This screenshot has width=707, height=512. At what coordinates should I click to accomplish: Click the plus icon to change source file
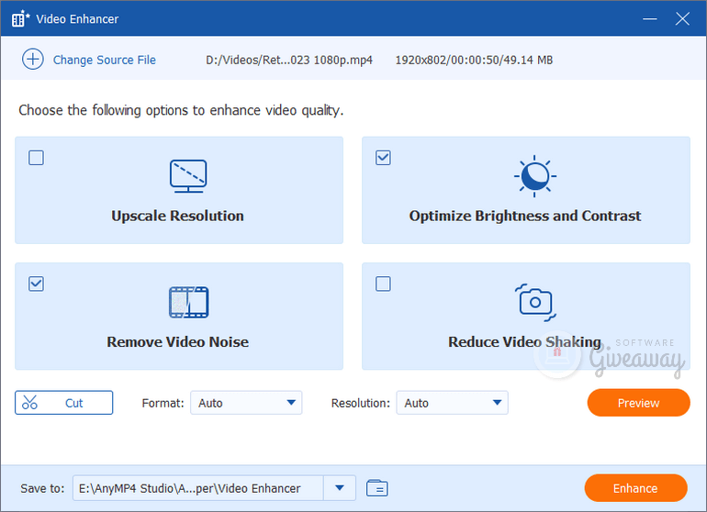click(33, 59)
